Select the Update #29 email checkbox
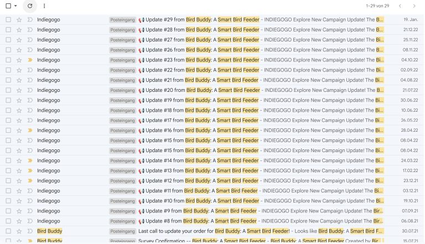Image resolution: width=425 pixels, height=244 pixels. (x=8, y=19)
